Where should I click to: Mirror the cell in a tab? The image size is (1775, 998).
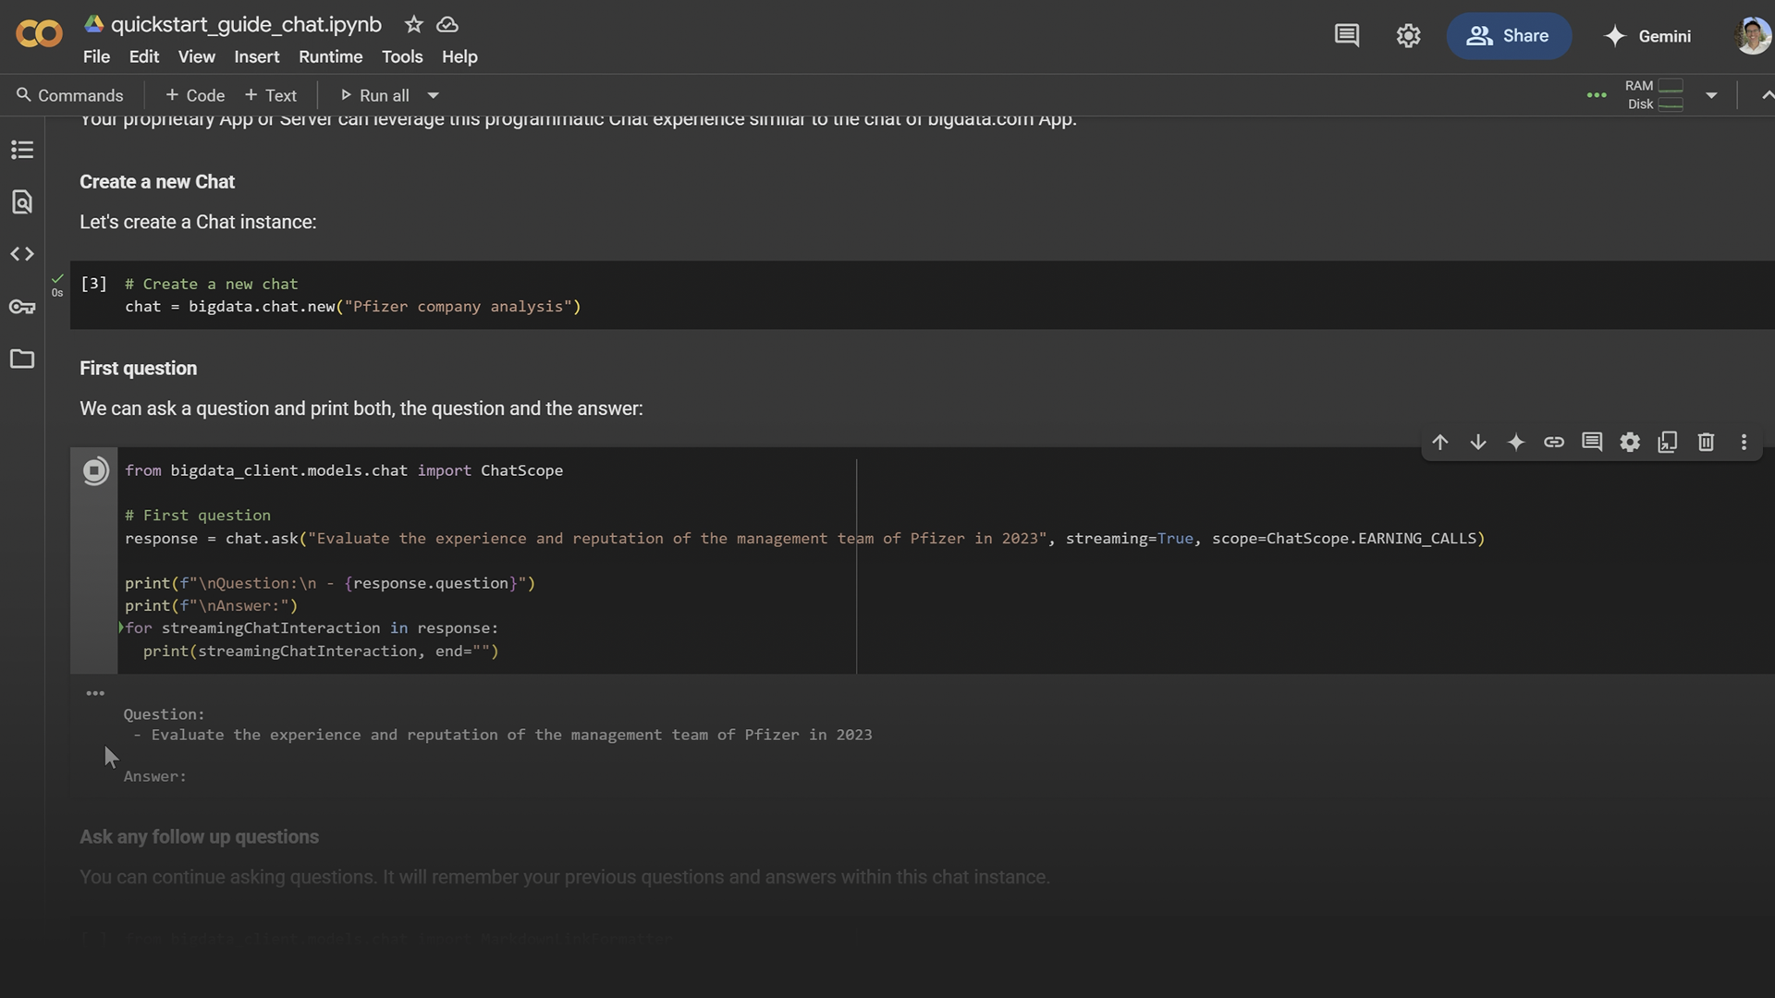coord(1668,442)
